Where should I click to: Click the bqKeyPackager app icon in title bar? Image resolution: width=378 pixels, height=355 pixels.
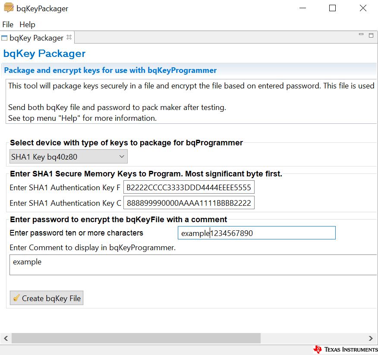pos(8,8)
